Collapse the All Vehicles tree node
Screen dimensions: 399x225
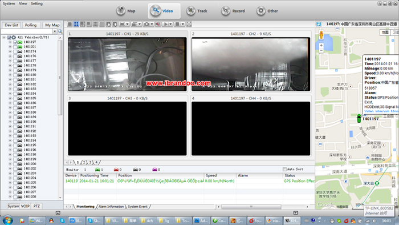point(4,38)
